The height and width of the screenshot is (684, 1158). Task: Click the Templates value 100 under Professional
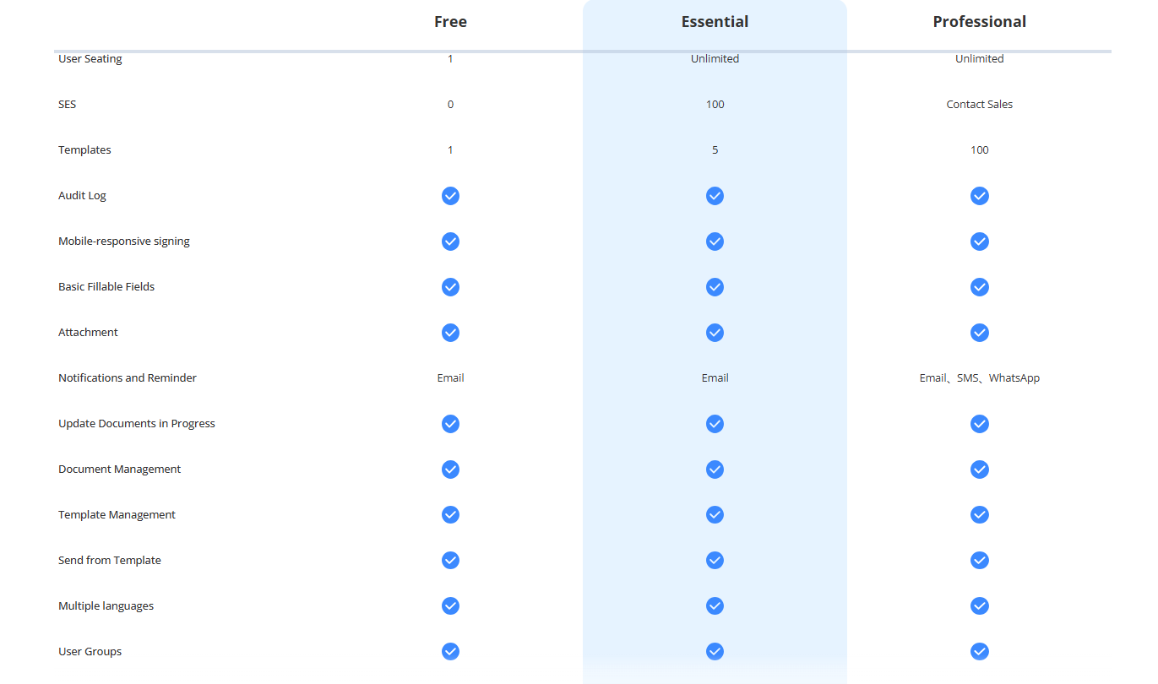pyautogui.click(x=979, y=150)
